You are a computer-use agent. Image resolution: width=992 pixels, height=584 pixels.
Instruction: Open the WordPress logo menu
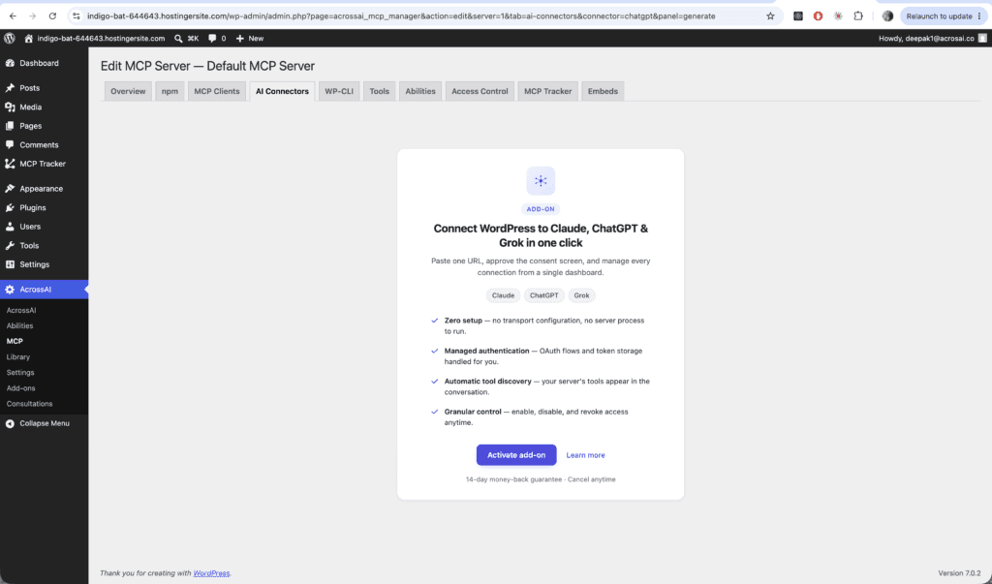click(x=10, y=38)
